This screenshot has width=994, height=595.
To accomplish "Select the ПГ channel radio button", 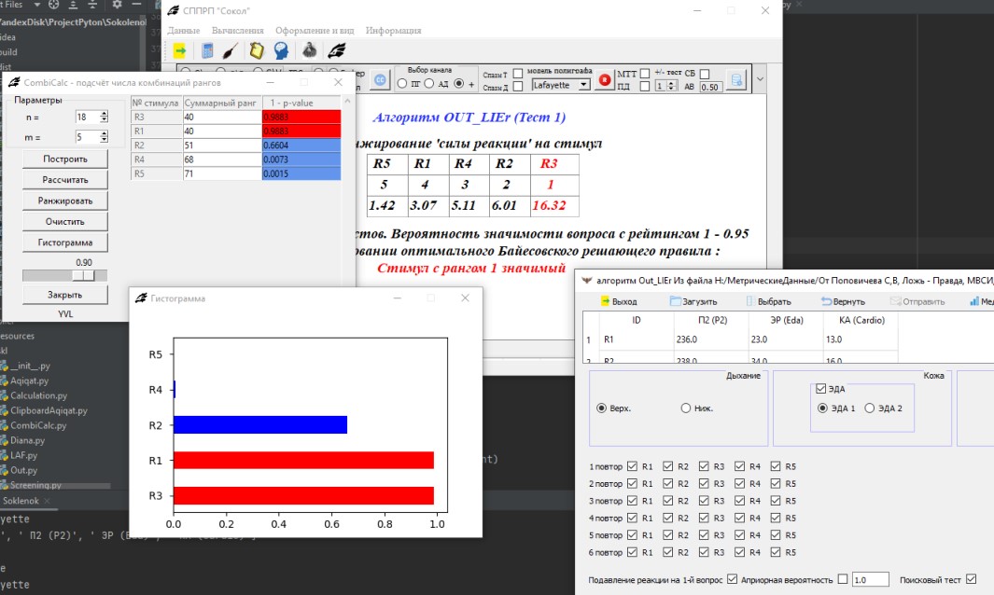I will click(402, 84).
